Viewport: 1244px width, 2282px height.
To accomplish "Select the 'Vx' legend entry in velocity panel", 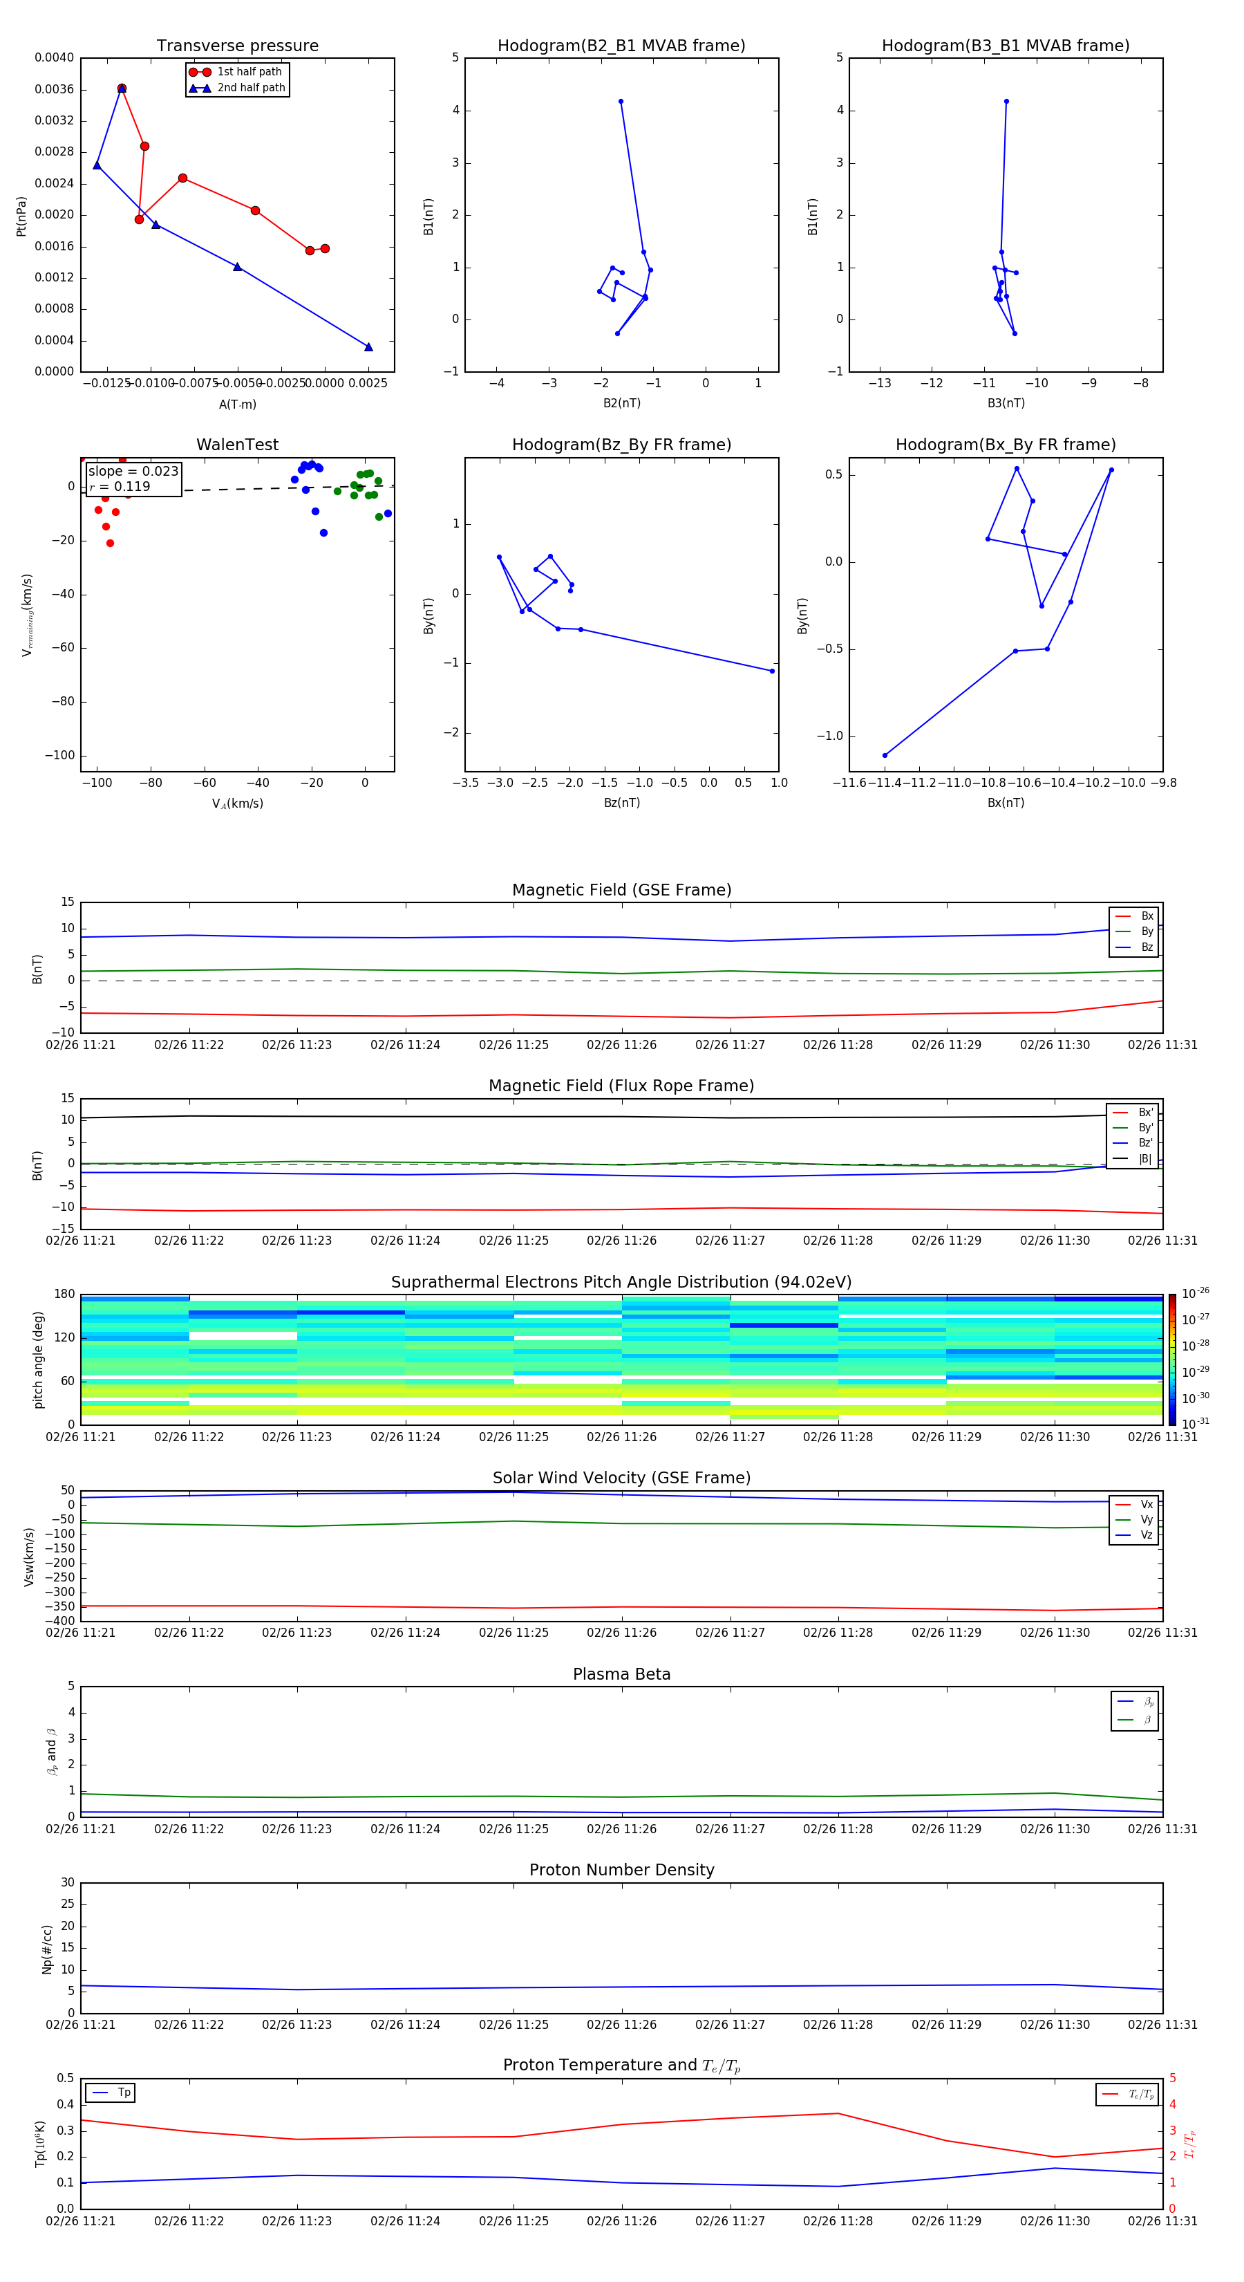I will coord(1134,1504).
